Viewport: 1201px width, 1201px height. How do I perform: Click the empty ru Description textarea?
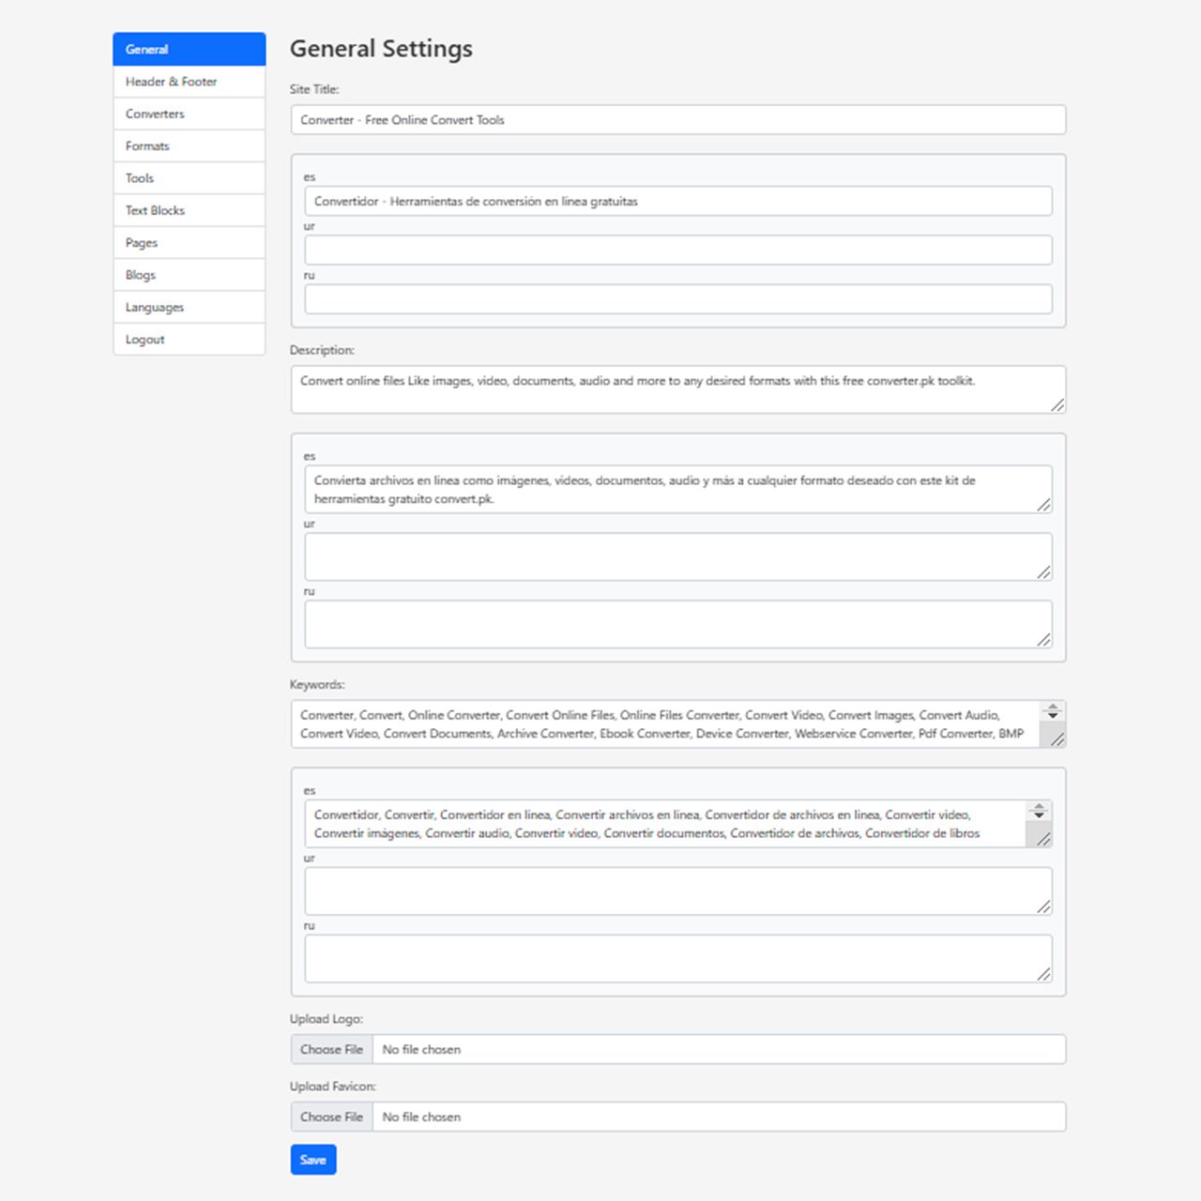(x=678, y=624)
